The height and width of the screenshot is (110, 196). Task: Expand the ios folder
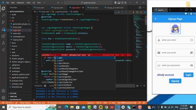13,18
